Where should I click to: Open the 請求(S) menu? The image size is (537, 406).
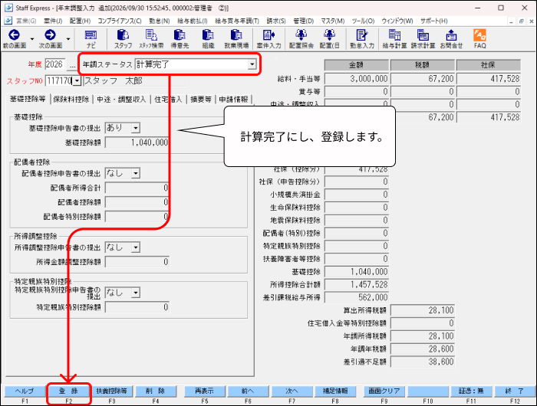[x=276, y=21]
